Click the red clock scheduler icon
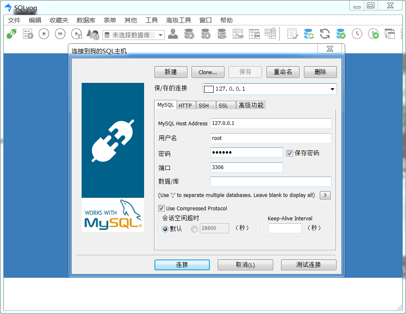 pos(357,34)
